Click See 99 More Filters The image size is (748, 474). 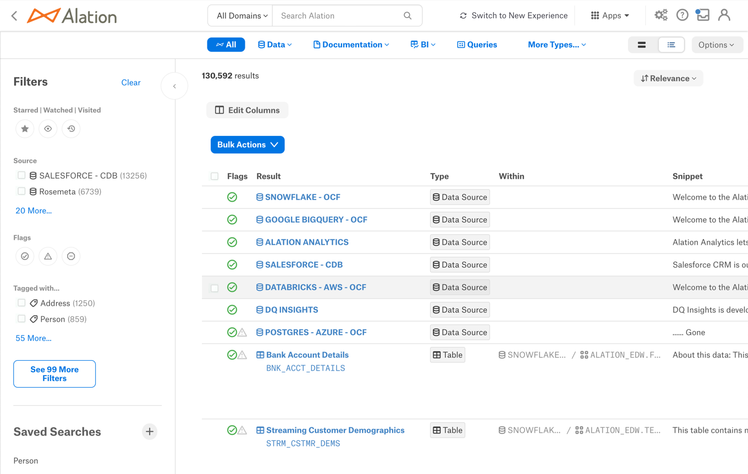pos(54,374)
